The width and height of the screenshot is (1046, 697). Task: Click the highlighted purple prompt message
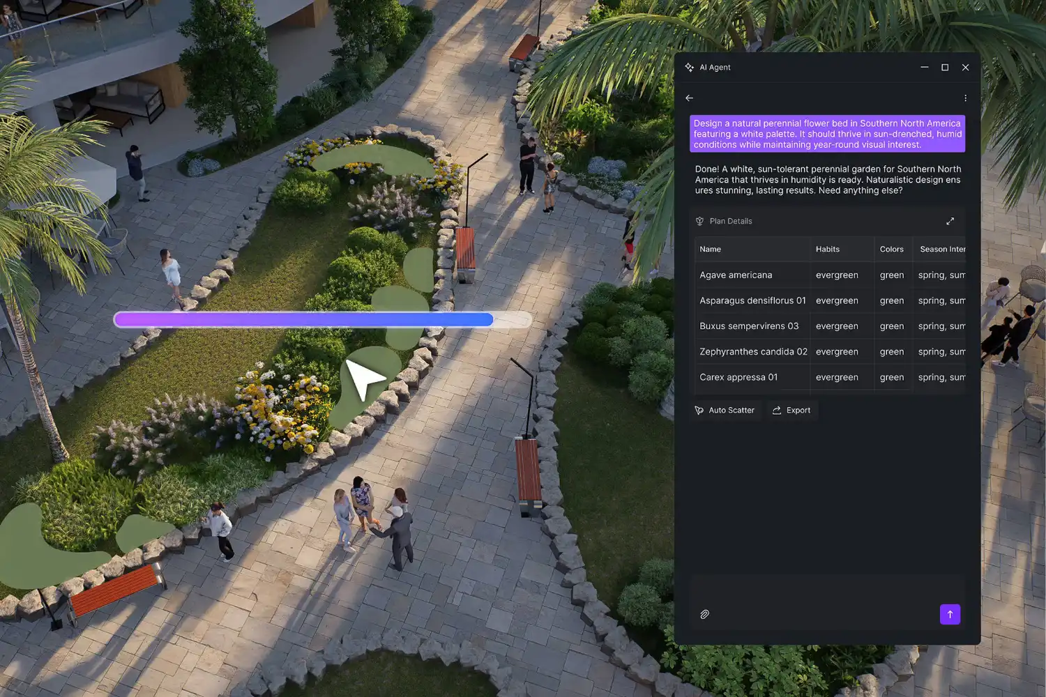(827, 133)
